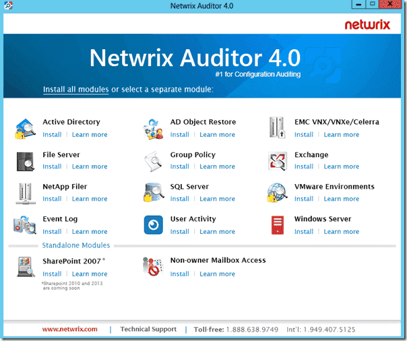Click the Technical Support footer link
This screenshot has width=407, height=341.
click(148, 330)
